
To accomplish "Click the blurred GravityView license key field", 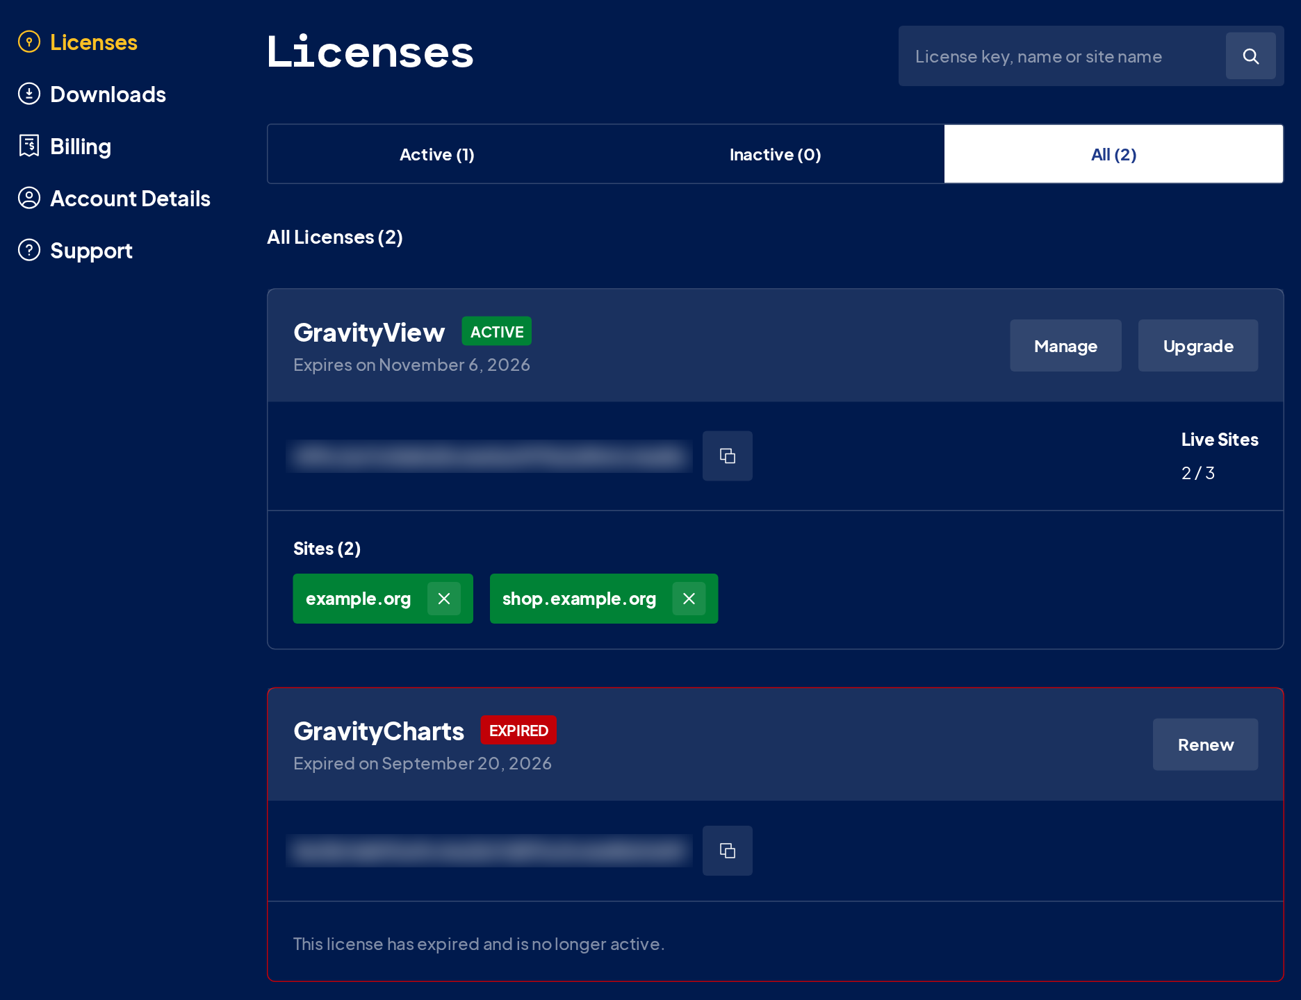I will (489, 456).
